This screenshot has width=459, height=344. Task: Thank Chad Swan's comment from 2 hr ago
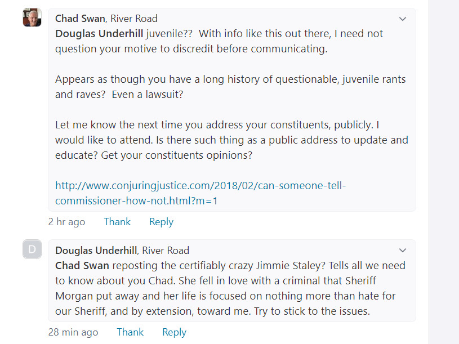117,222
